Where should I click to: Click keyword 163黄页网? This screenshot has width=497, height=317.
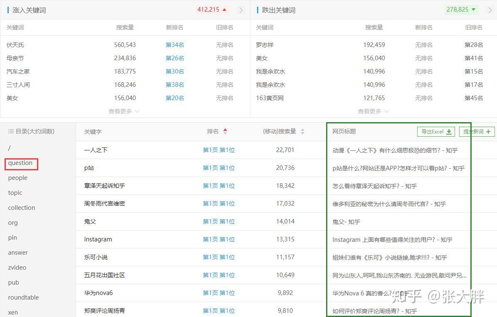[270, 98]
